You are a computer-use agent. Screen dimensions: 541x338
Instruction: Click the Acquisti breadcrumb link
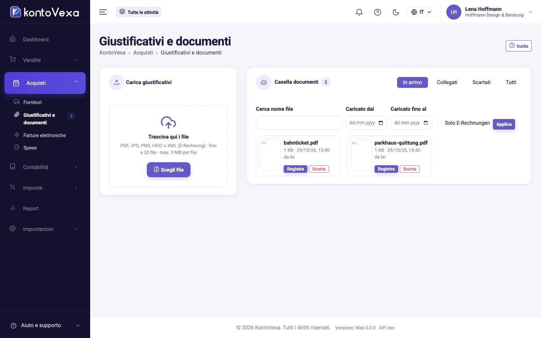click(x=143, y=53)
